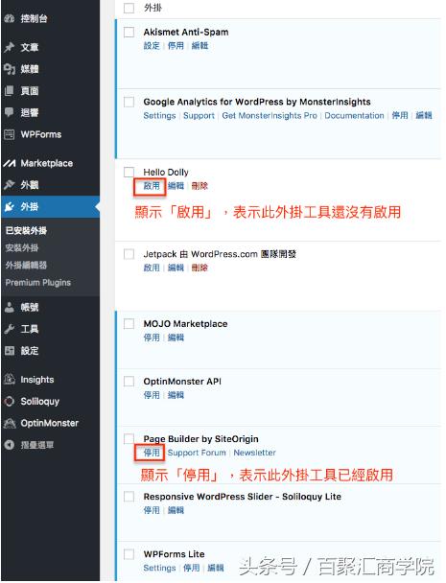The width and height of the screenshot is (446, 583).
Task: Click the 文章 pushpin icon
Action: (x=10, y=47)
